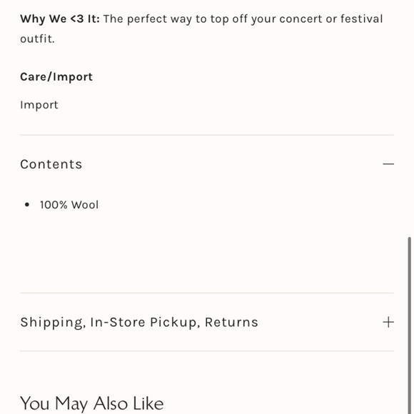
Task: Click the word Shipping in accordion header
Action: pyautogui.click(x=53, y=323)
